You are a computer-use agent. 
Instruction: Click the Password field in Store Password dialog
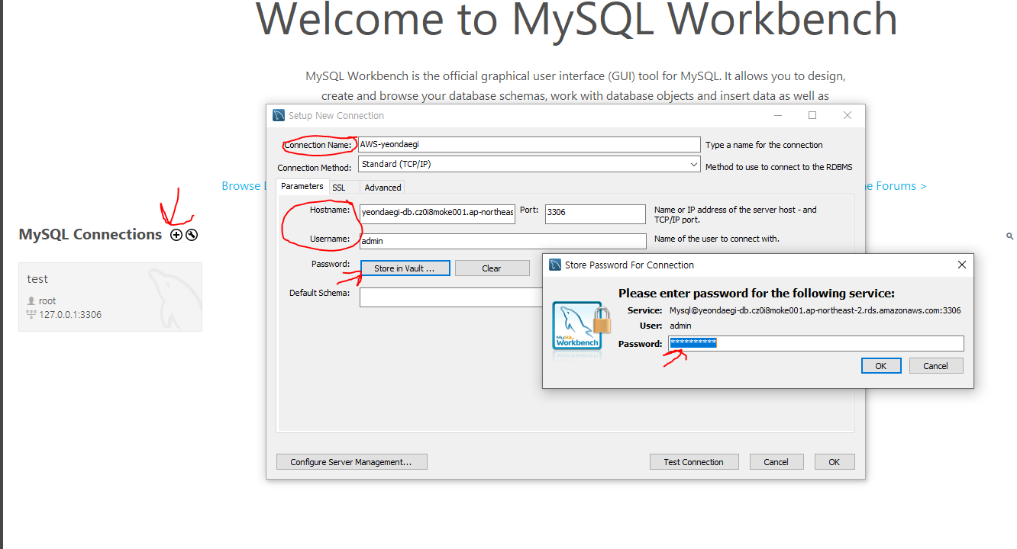pos(816,343)
